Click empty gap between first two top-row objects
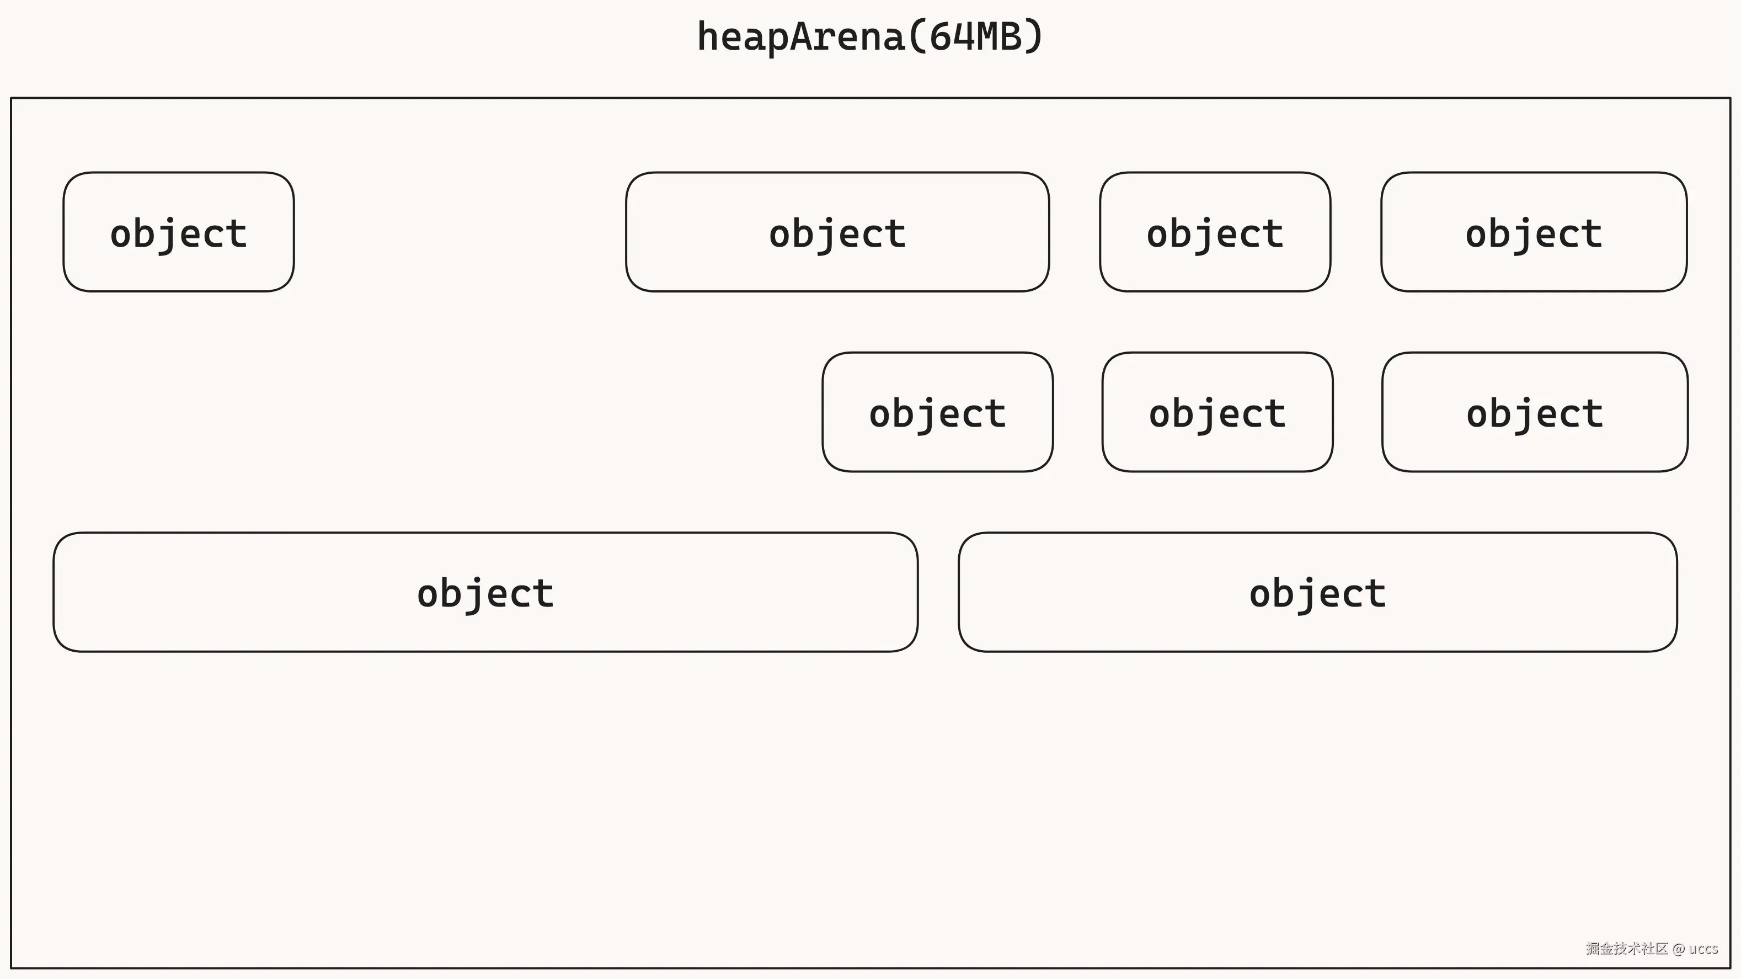The image size is (1741, 979). (x=460, y=232)
